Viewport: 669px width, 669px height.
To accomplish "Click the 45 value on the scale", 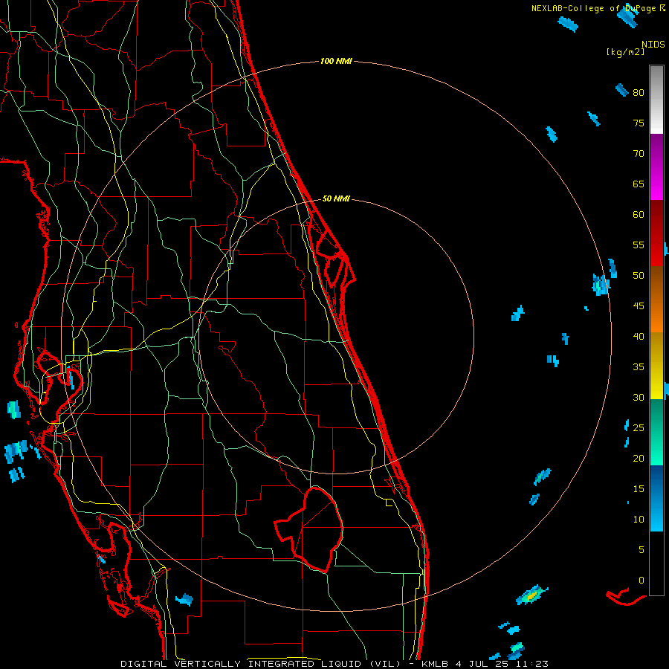I will tap(639, 306).
